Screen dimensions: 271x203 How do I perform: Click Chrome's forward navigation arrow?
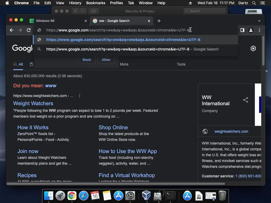click(20, 30)
